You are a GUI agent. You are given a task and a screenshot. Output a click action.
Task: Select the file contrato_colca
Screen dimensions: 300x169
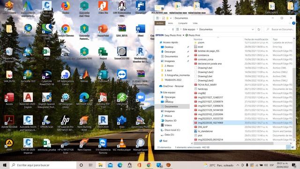tap(205, 60)
